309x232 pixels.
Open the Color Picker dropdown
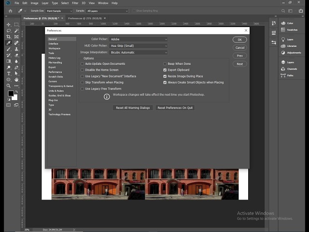point(139,39)
